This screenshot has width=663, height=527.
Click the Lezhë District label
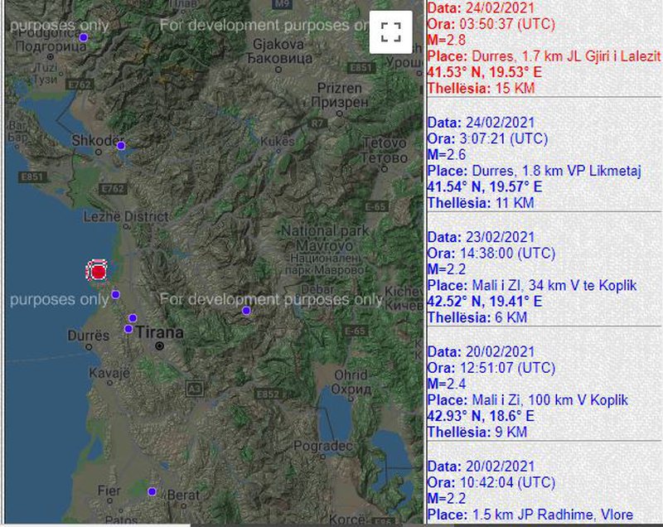coord(126,217)
